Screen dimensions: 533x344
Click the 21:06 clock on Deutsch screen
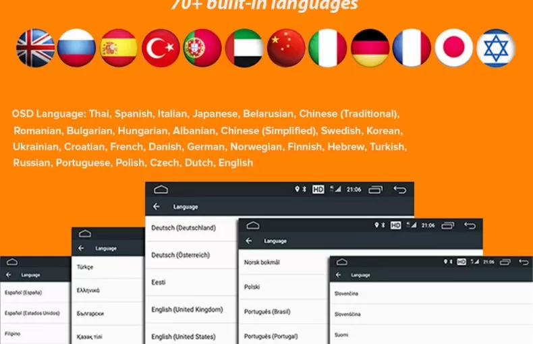pos(354,190)
